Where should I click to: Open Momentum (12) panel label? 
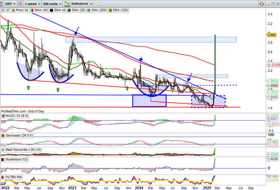16,159
